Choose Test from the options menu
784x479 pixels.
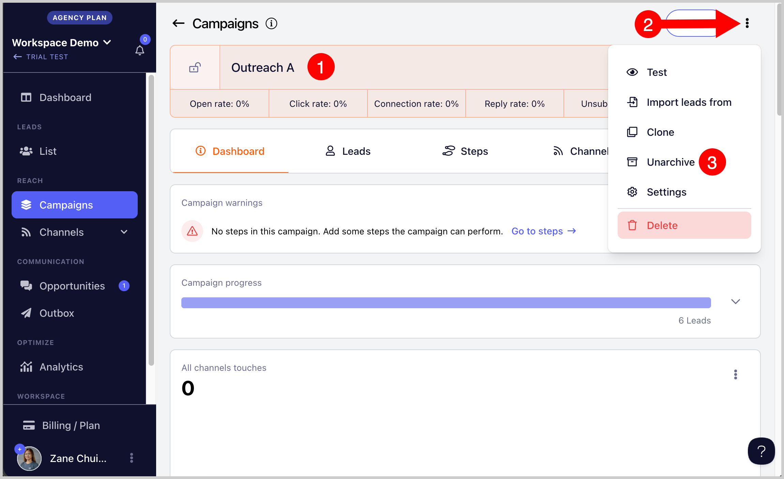(684, 72)
